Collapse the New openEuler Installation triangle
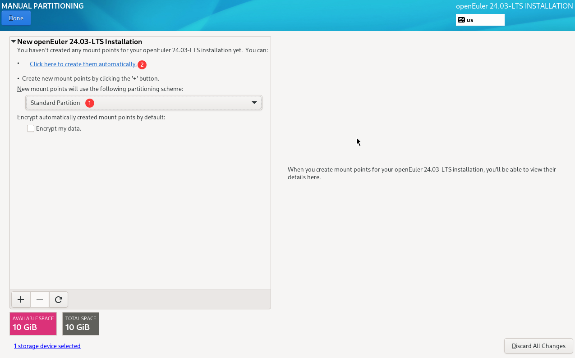The width and height of the screenshot is (575, 358). click(x=14, y=41)
